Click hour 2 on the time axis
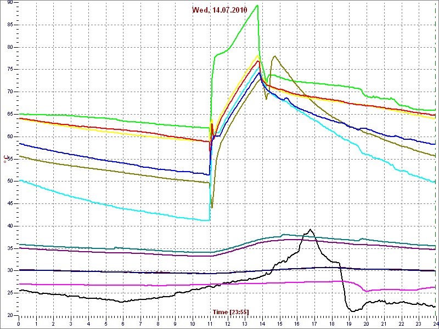439x329 pixels. coord(53,324)
